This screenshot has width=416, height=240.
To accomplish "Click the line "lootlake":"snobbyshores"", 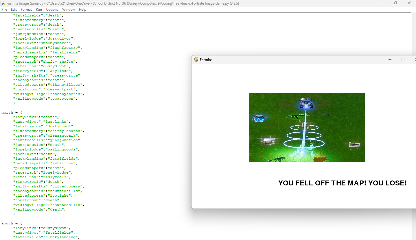I will pos(43,43).
